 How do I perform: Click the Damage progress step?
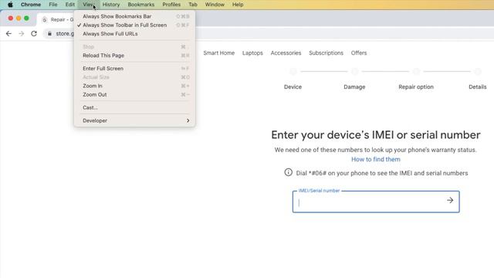pyautogui.click(x=354, y=86)
